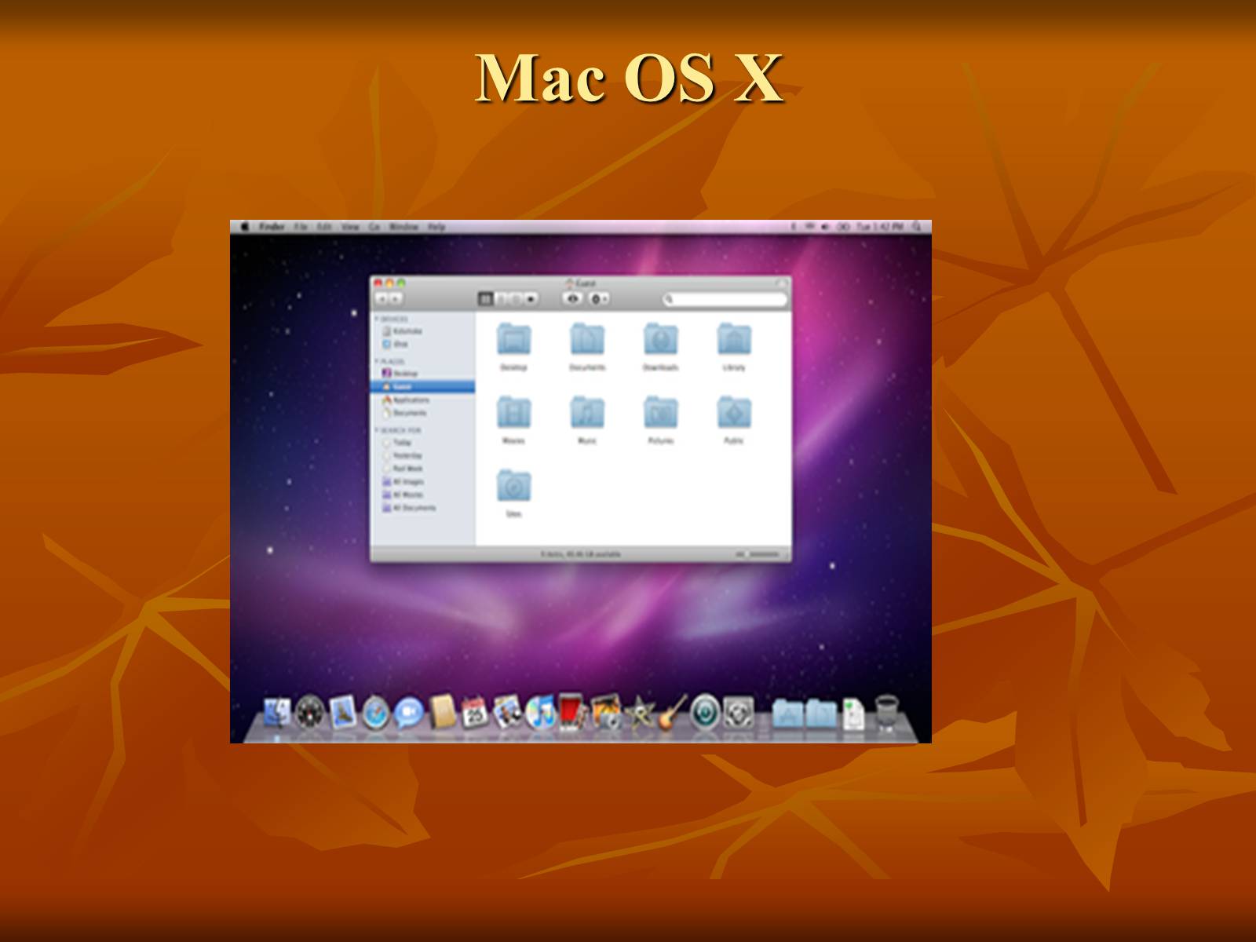The height and width of the screenshot is (942, 1256).
Task: Open the Music folder icon
Action: (x=587, y=412)
